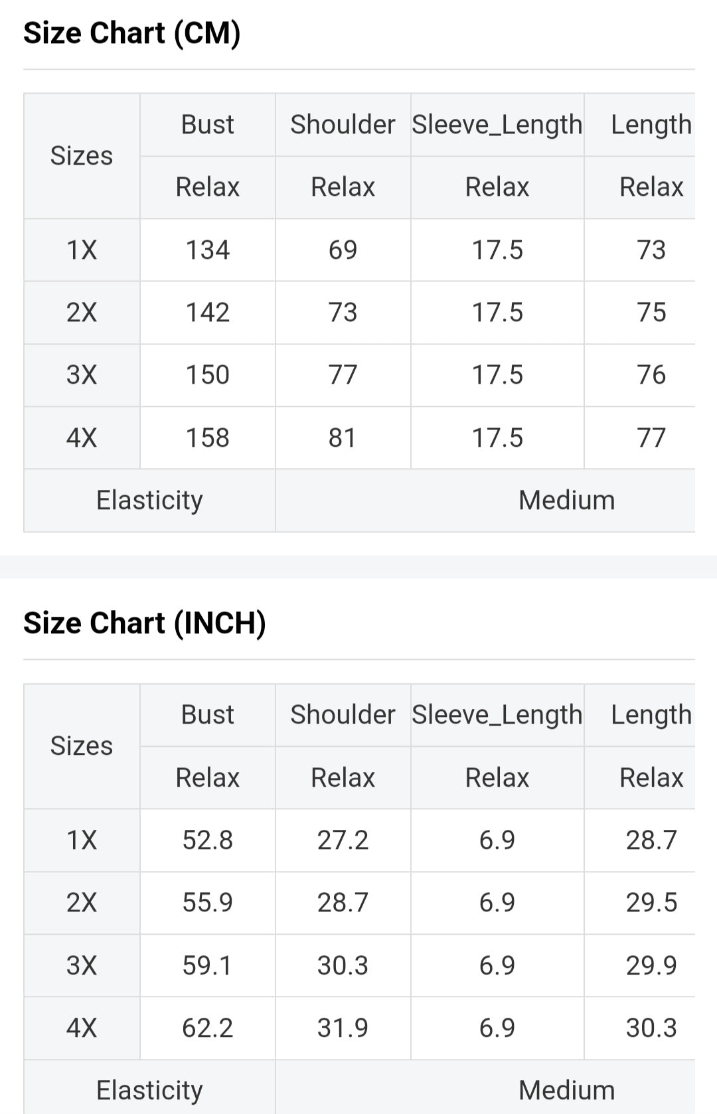Click the 59.1 bust cell for 3X
This screenshot has height=1114, width=717.
[x=207, y=966]
